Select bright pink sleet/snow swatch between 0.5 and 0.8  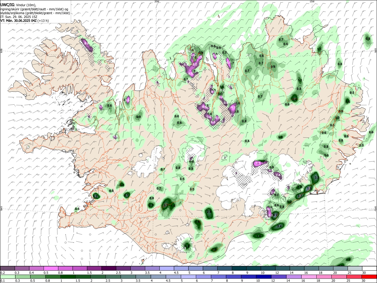pos(51,269)
